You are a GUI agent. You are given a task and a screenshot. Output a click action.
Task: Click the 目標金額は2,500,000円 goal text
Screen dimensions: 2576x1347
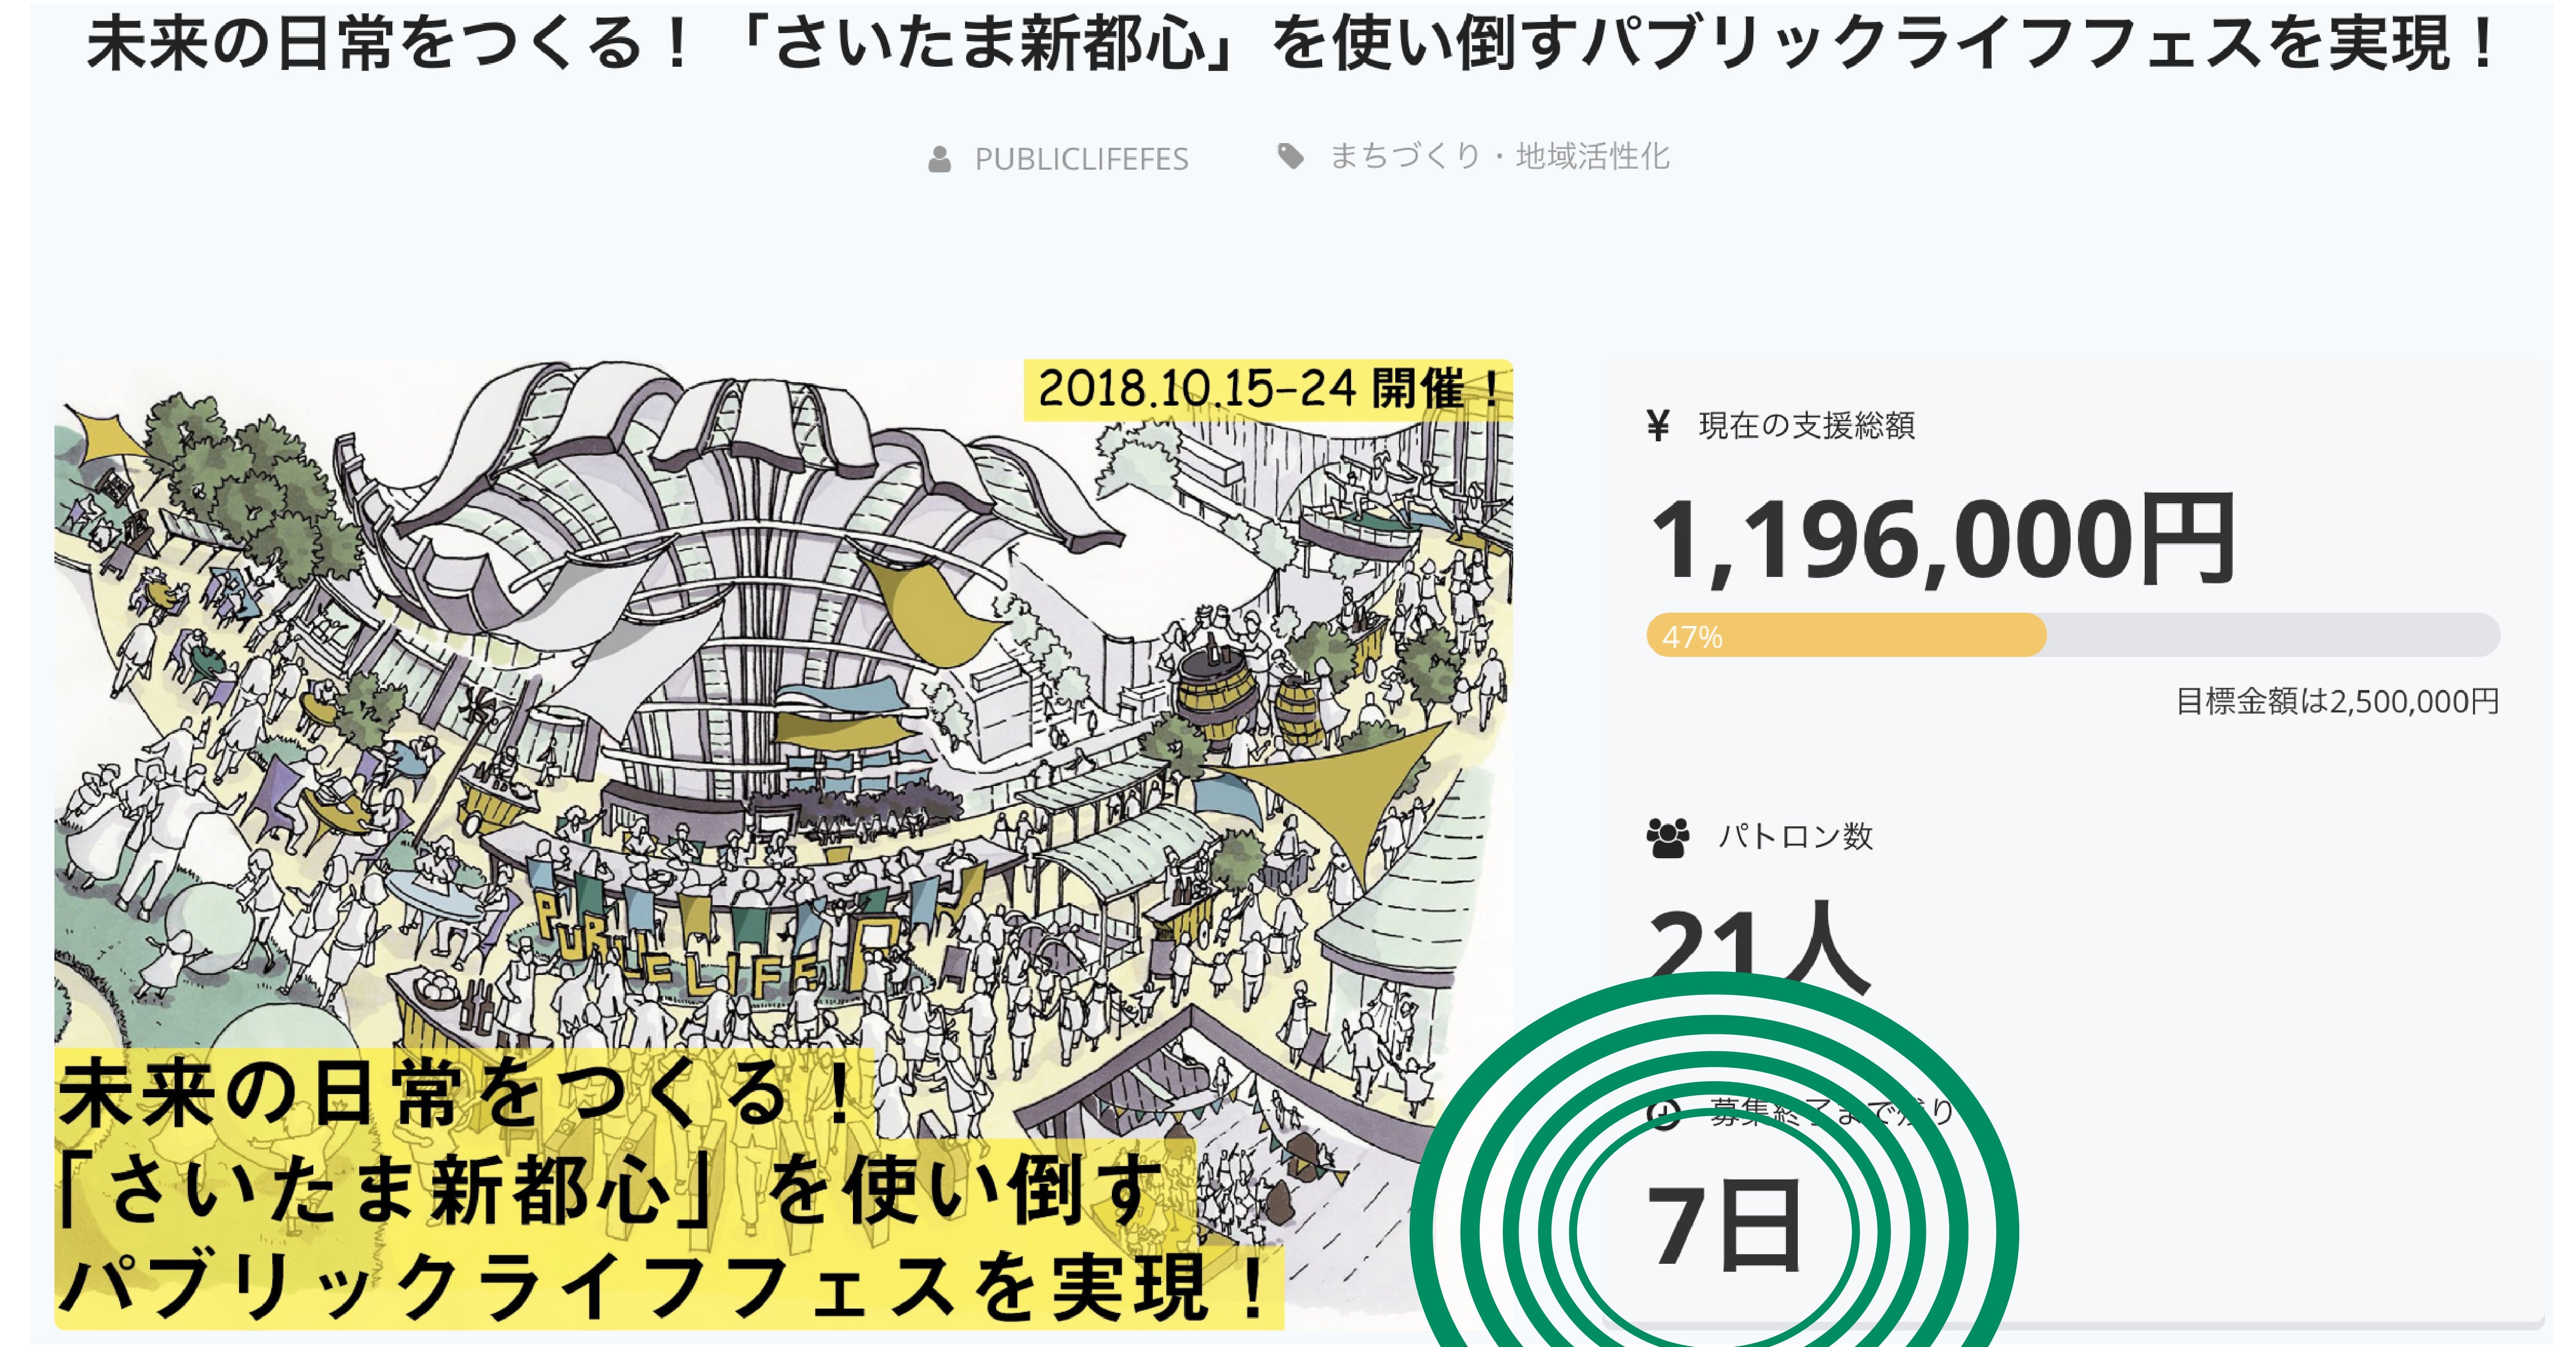point(2337,702)
